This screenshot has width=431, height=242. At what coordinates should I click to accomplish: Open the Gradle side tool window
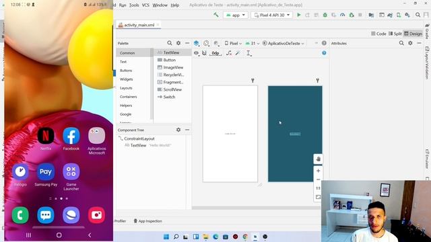coord(427,32)
